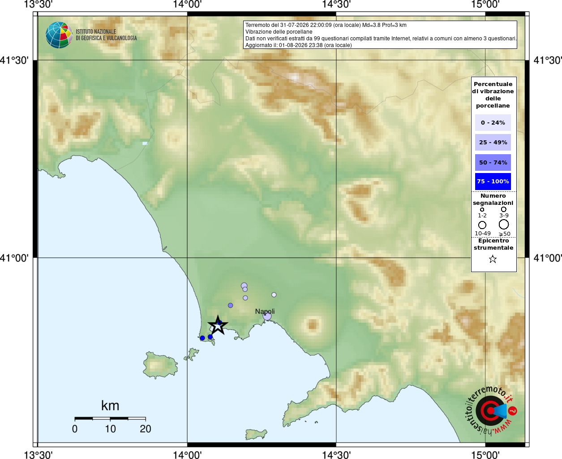
Task: Click the '10' scale bar value
Action: coord(110,429)
